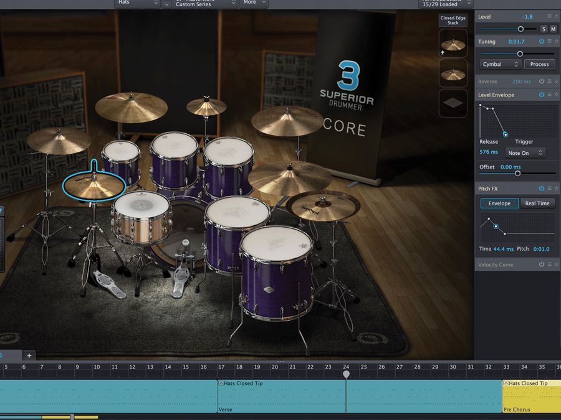Collapse the Tuning section
The image size is (561, 420).
coord(557,42)
